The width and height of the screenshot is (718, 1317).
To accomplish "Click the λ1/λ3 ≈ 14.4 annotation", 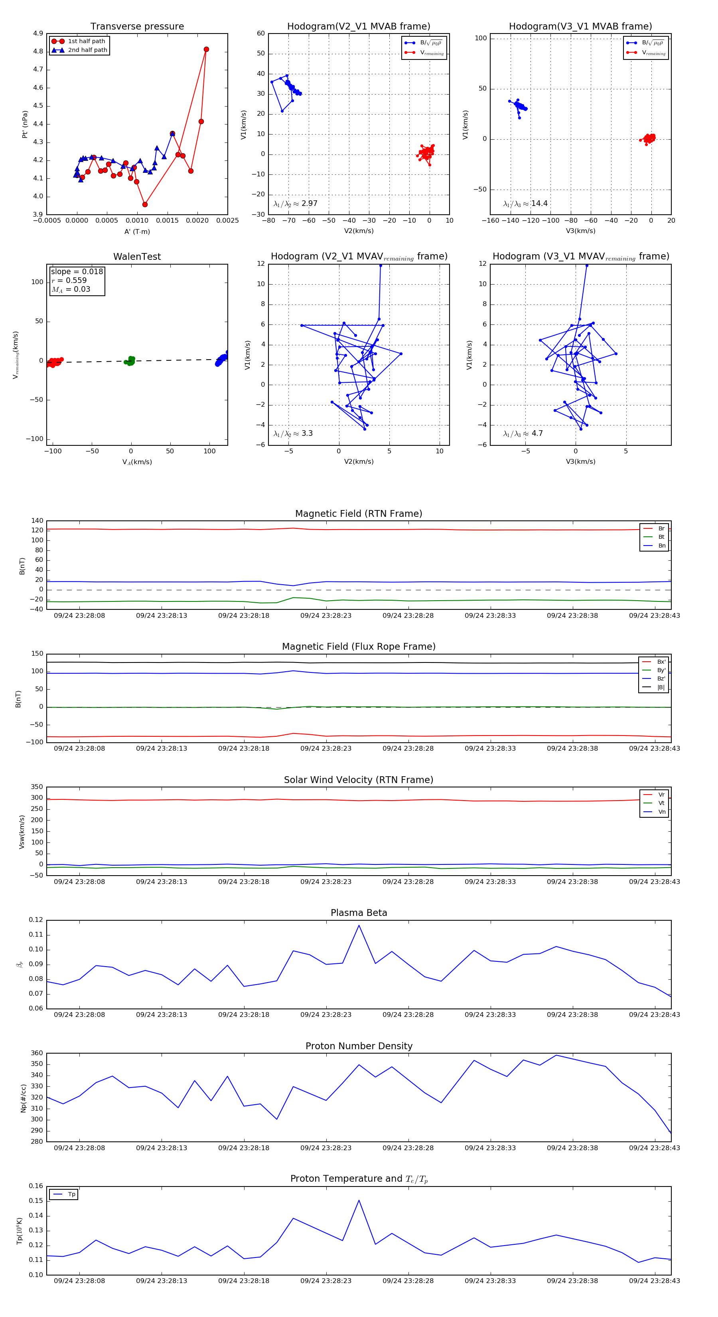I will [x=525, y=204].
